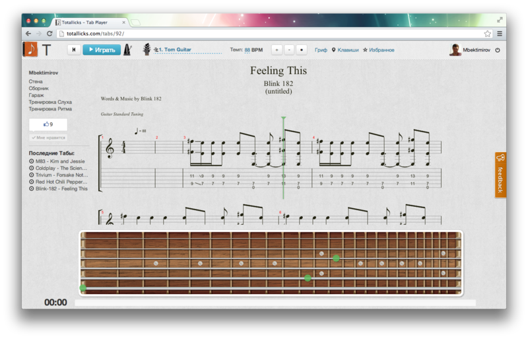Open the Стена sidebar link
528x339 pixels.
click(x=36, y=81)
